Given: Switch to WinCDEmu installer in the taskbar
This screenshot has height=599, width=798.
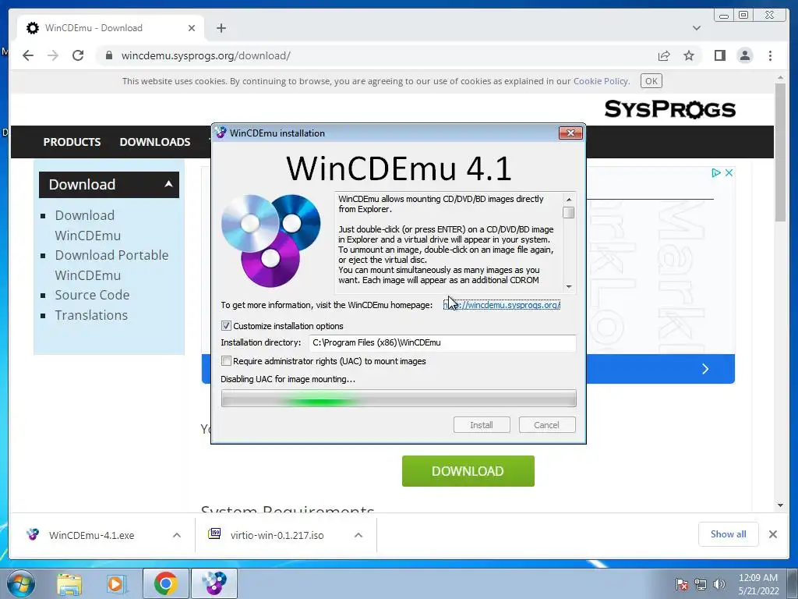Looking at the screenshot, I should pyautogui.click(x=214, y=583).
